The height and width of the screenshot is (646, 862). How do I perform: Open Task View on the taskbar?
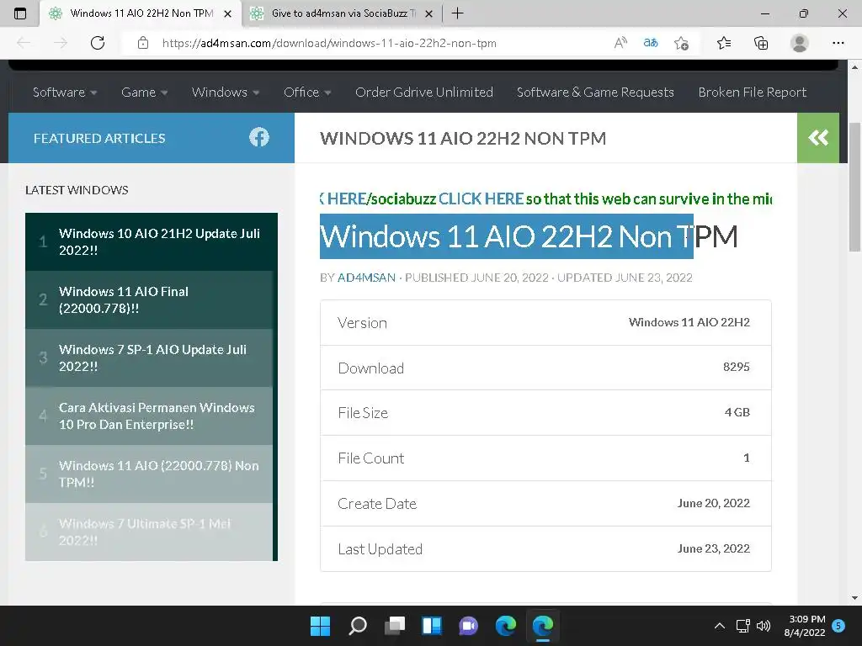coord(395,626)
